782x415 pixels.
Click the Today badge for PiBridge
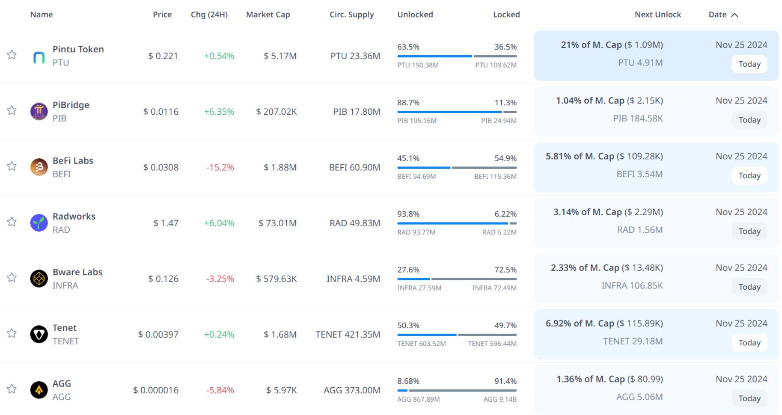pyautogui.click(x=749, y=120)
